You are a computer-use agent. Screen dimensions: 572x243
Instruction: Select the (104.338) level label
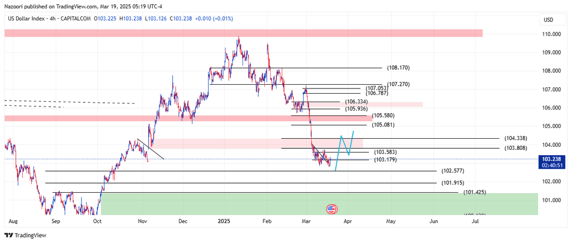click(516, 139)
